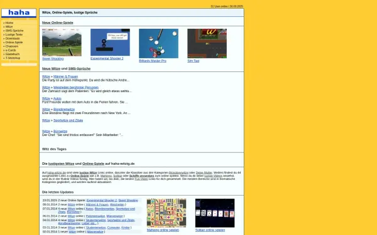Click joke teaser 'Der Chef: Sie sind fristlos entlassen'
The height and width of the screenshot is (235, 377).
tap(82, 135)
